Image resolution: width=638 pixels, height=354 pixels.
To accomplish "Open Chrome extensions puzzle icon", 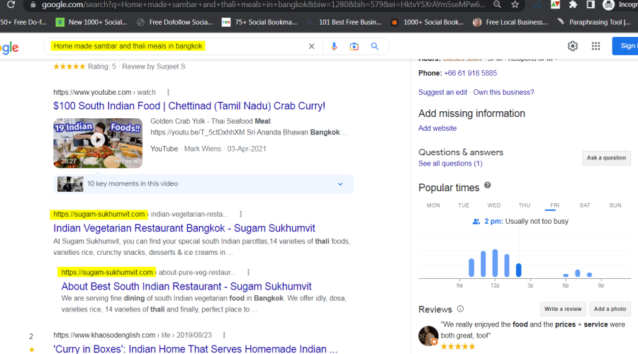I will click(573, 4).
